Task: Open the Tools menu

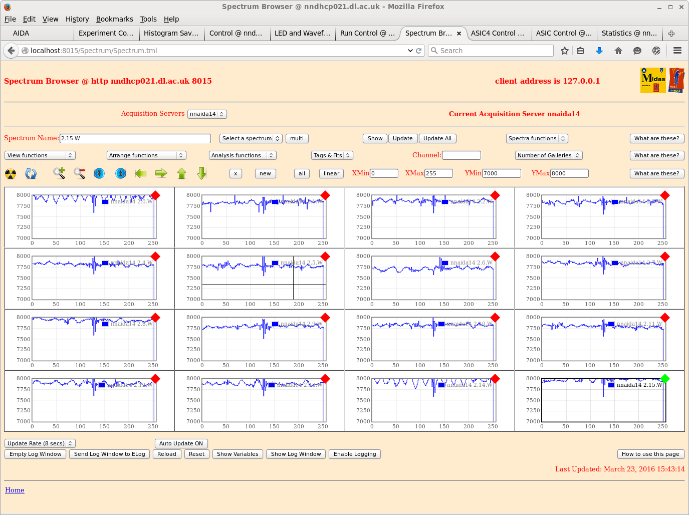Action: tap(148, 19)
